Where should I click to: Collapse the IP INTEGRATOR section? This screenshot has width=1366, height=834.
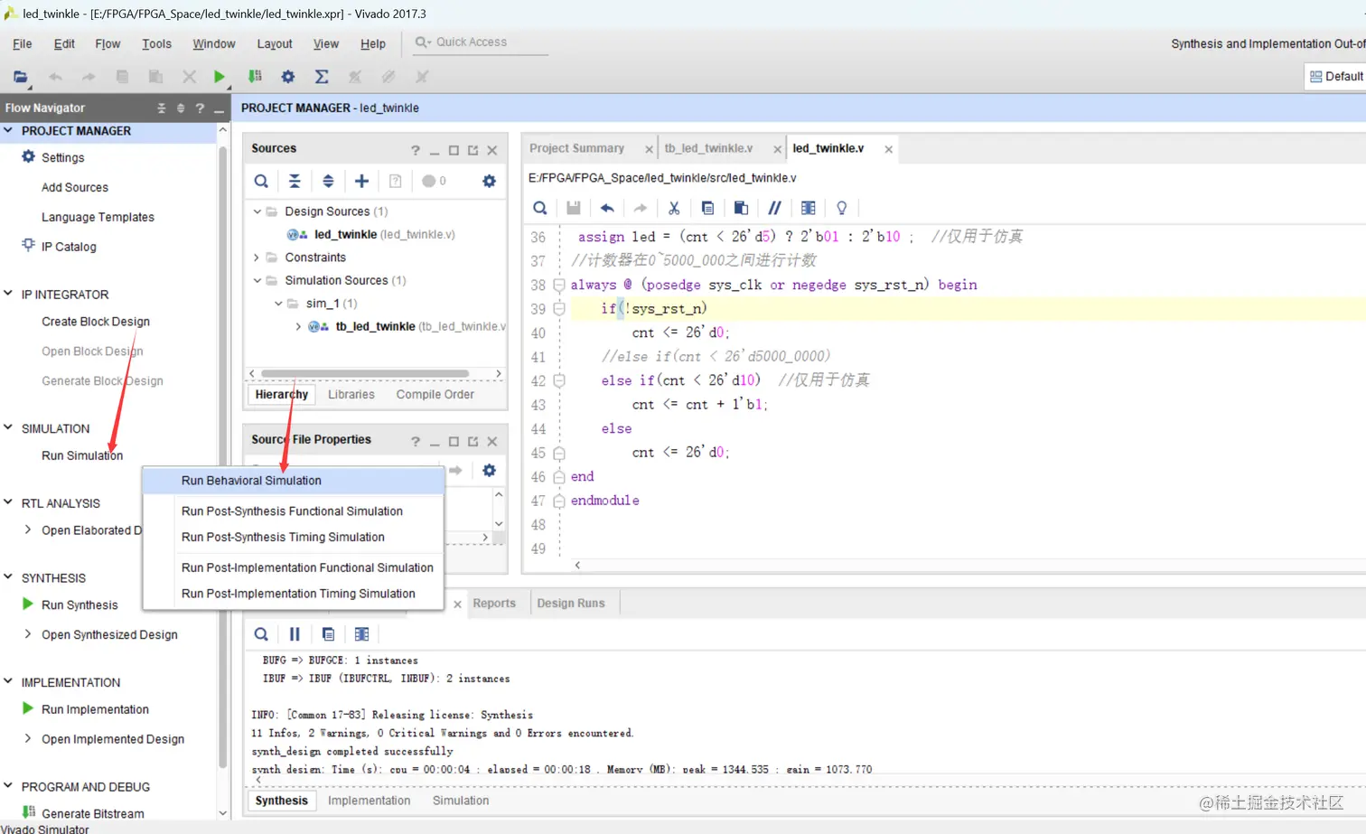[x=8, y=294]
